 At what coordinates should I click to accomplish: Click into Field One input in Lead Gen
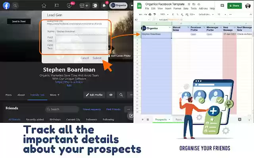tap(81, 39)
